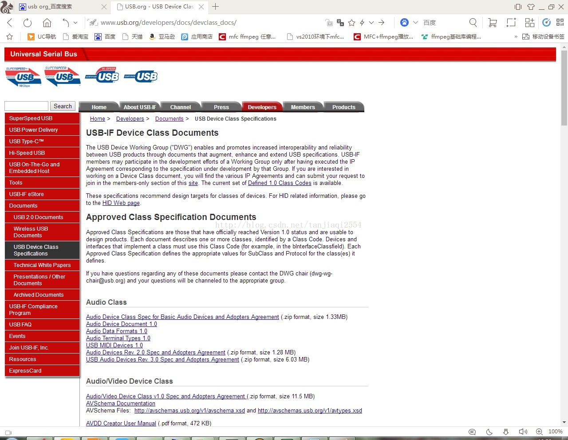Click the vertical scrollbar thumb

(564, 88)
